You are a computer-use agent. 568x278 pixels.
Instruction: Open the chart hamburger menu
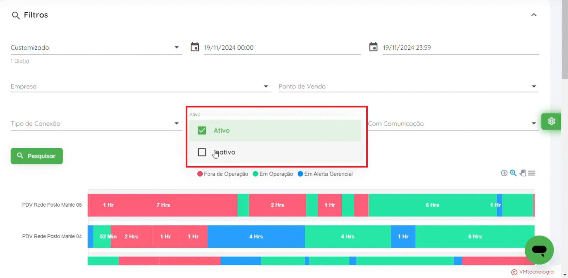point(532,173)
